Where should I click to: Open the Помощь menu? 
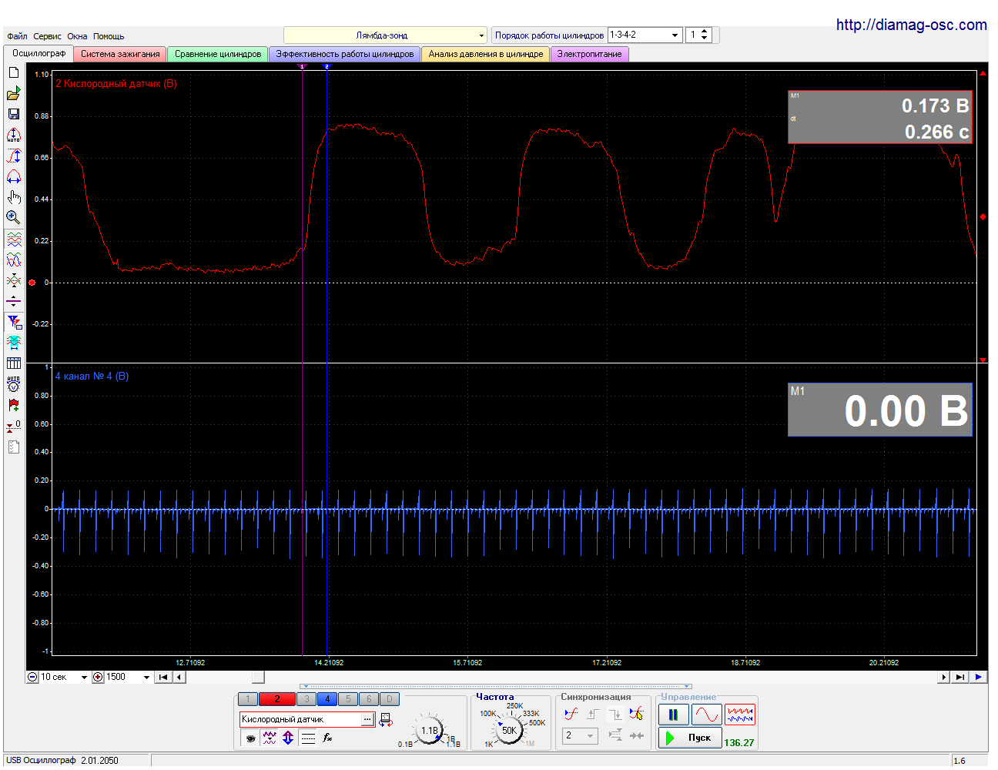pyautogui.click(x=109, y=36)
